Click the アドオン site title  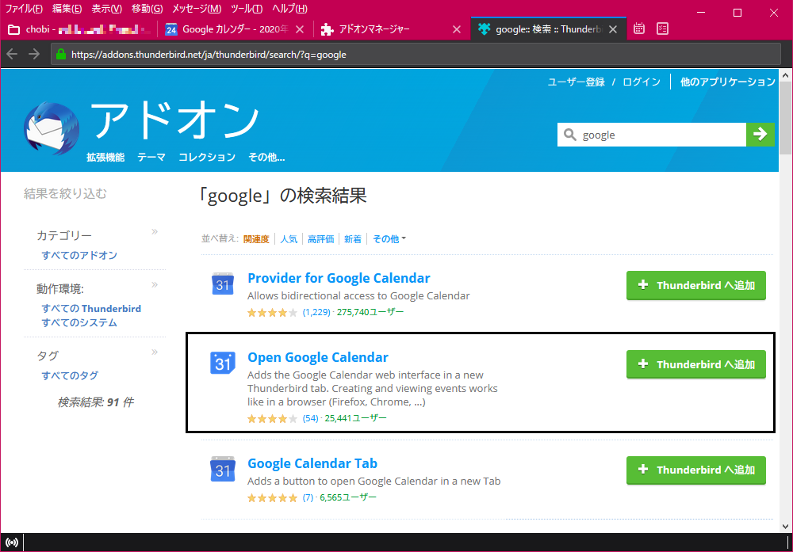174,120
